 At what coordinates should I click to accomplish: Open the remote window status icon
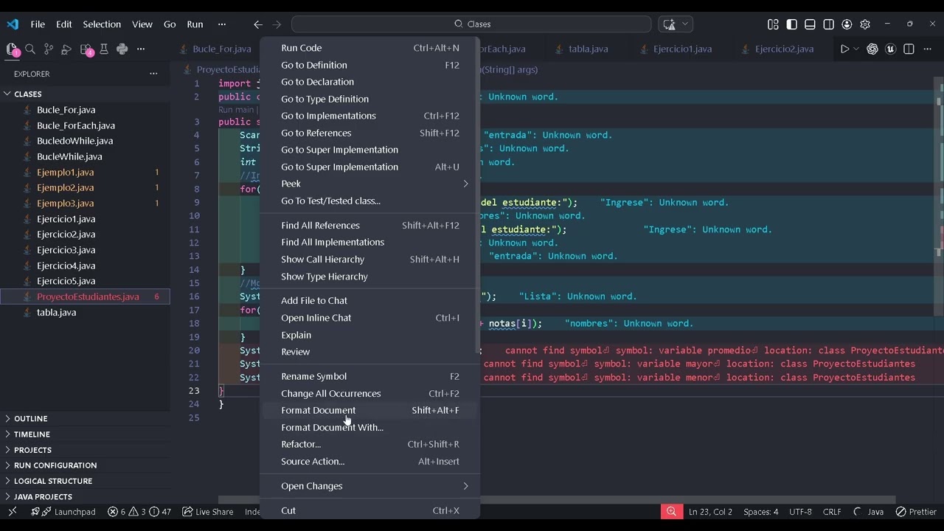pos(12,512)
